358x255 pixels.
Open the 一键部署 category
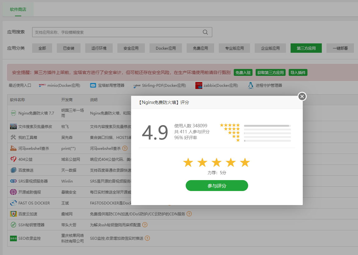click(340, 48)
